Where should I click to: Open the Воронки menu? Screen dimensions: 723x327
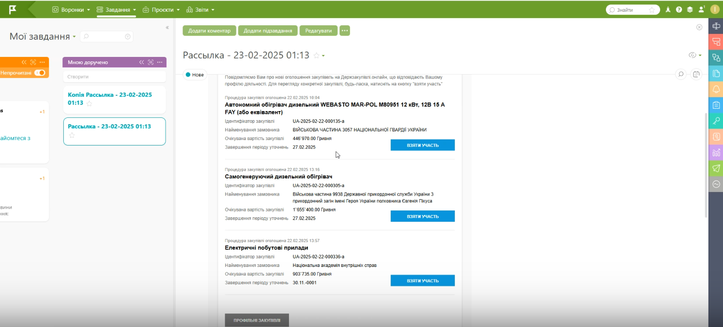point(71,9)
